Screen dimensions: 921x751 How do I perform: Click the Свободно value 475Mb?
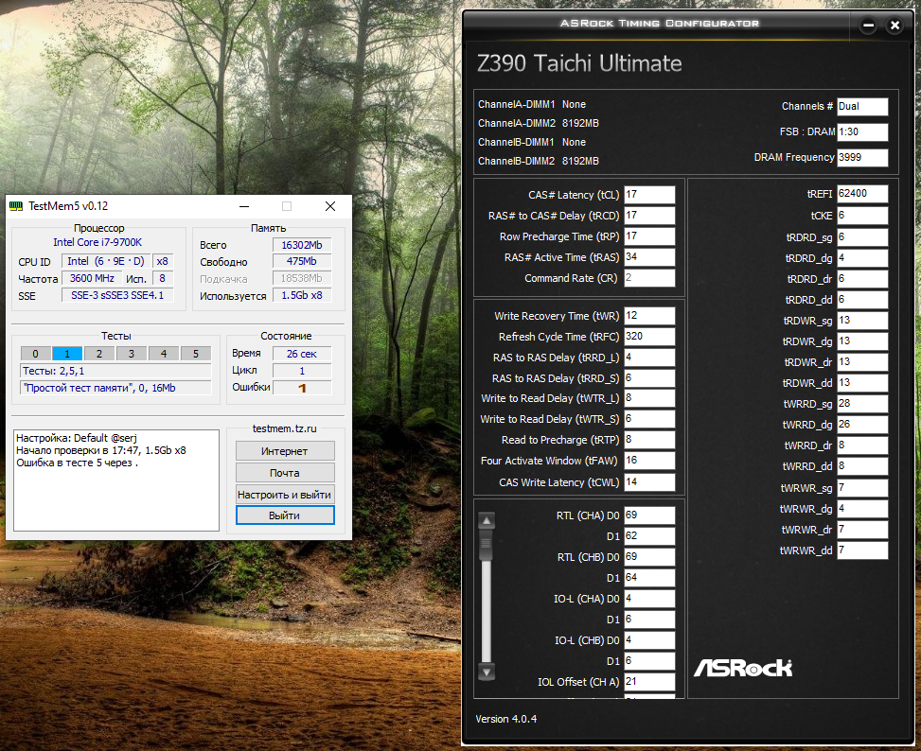tap(302, 262)
